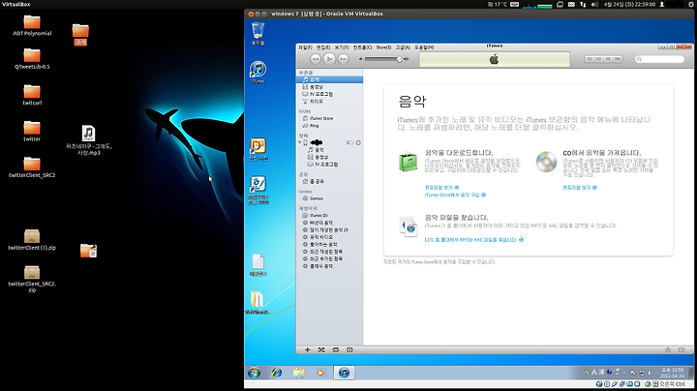Select the 최근 추가된 항목 playlist
The height and width of the screenshot is (391, 697).
point(329,258)
